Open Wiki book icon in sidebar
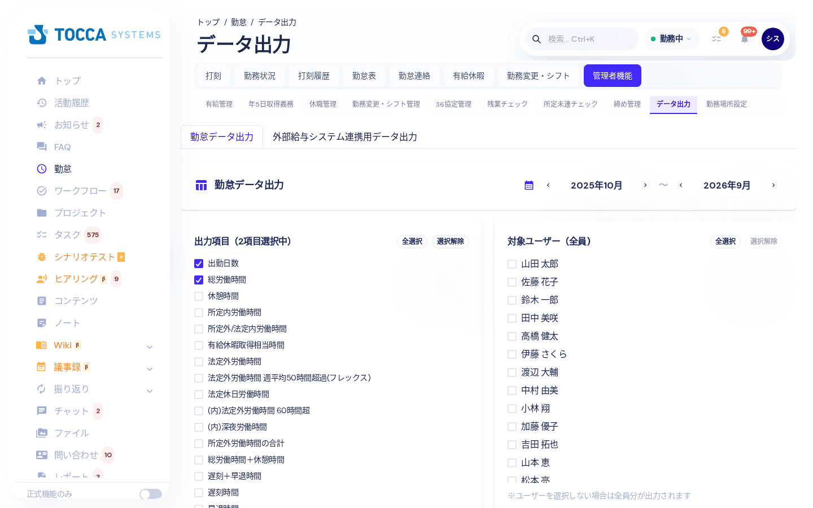This screenshot has width=813, height=508. [42, 345]
